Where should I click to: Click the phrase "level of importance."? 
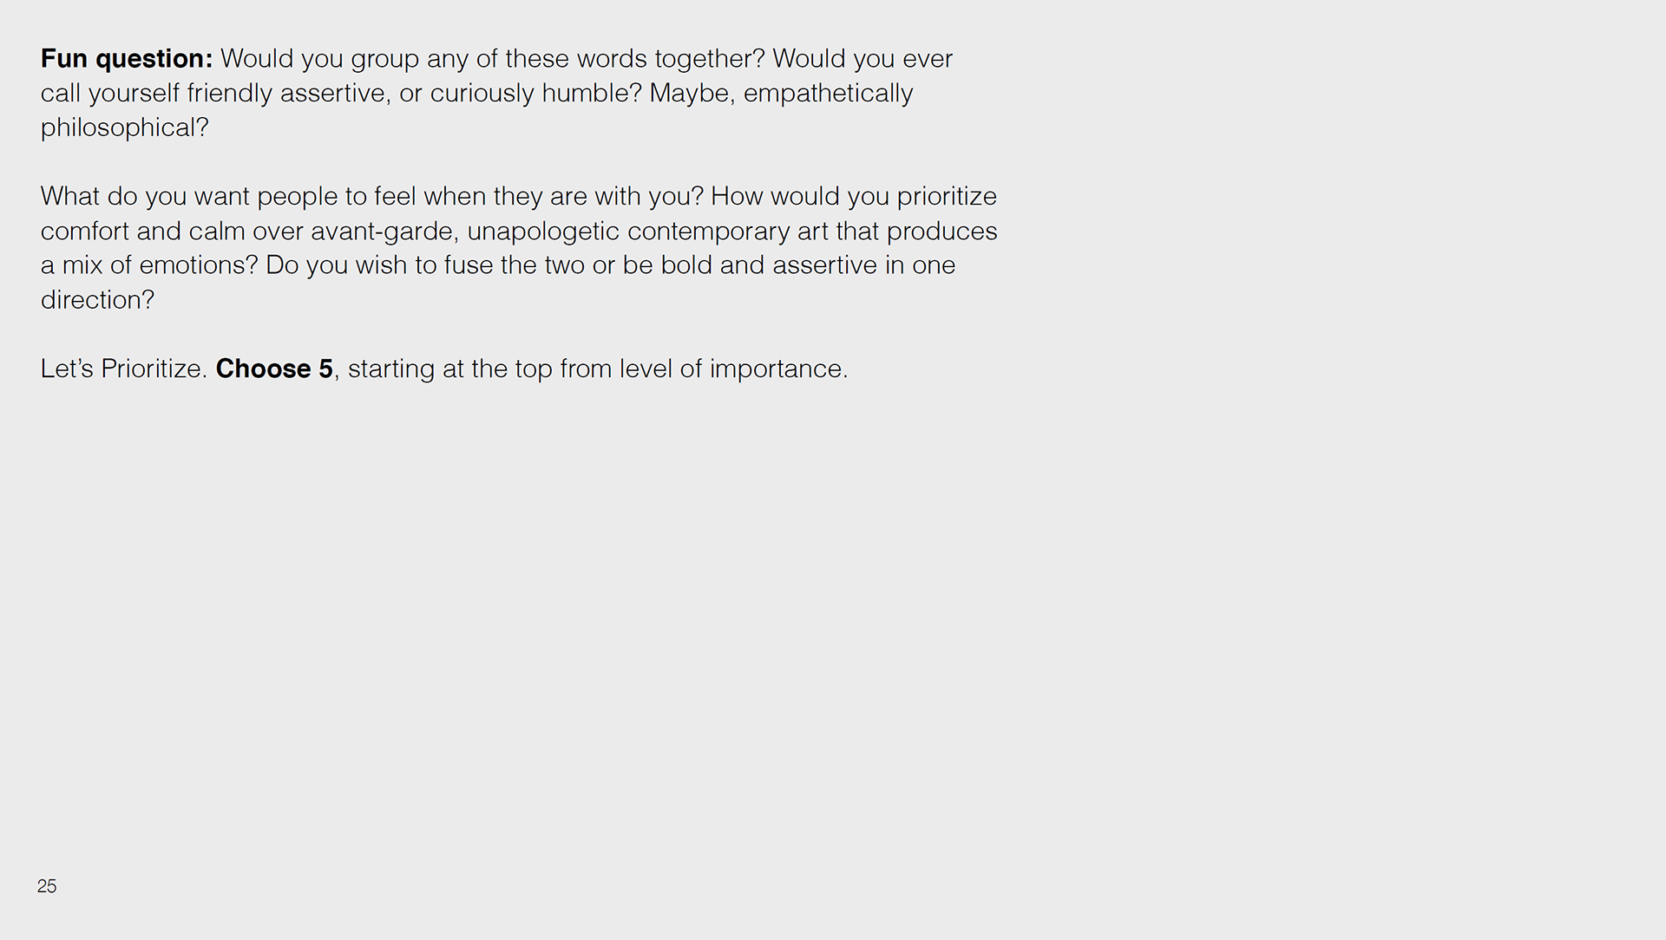(x=733, y=369)
